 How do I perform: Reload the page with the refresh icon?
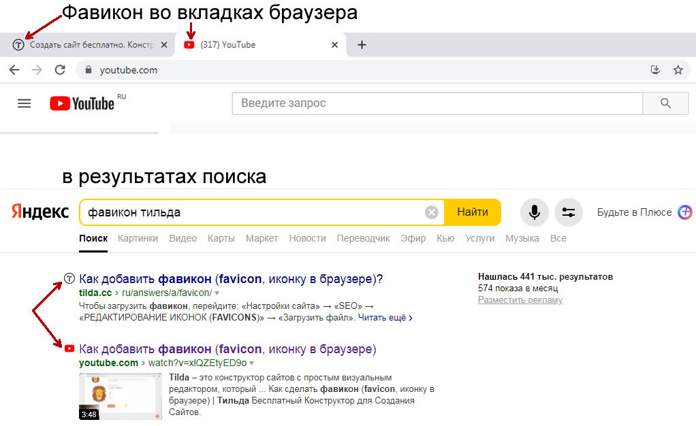pyautogui.click(x=60, y=69)
